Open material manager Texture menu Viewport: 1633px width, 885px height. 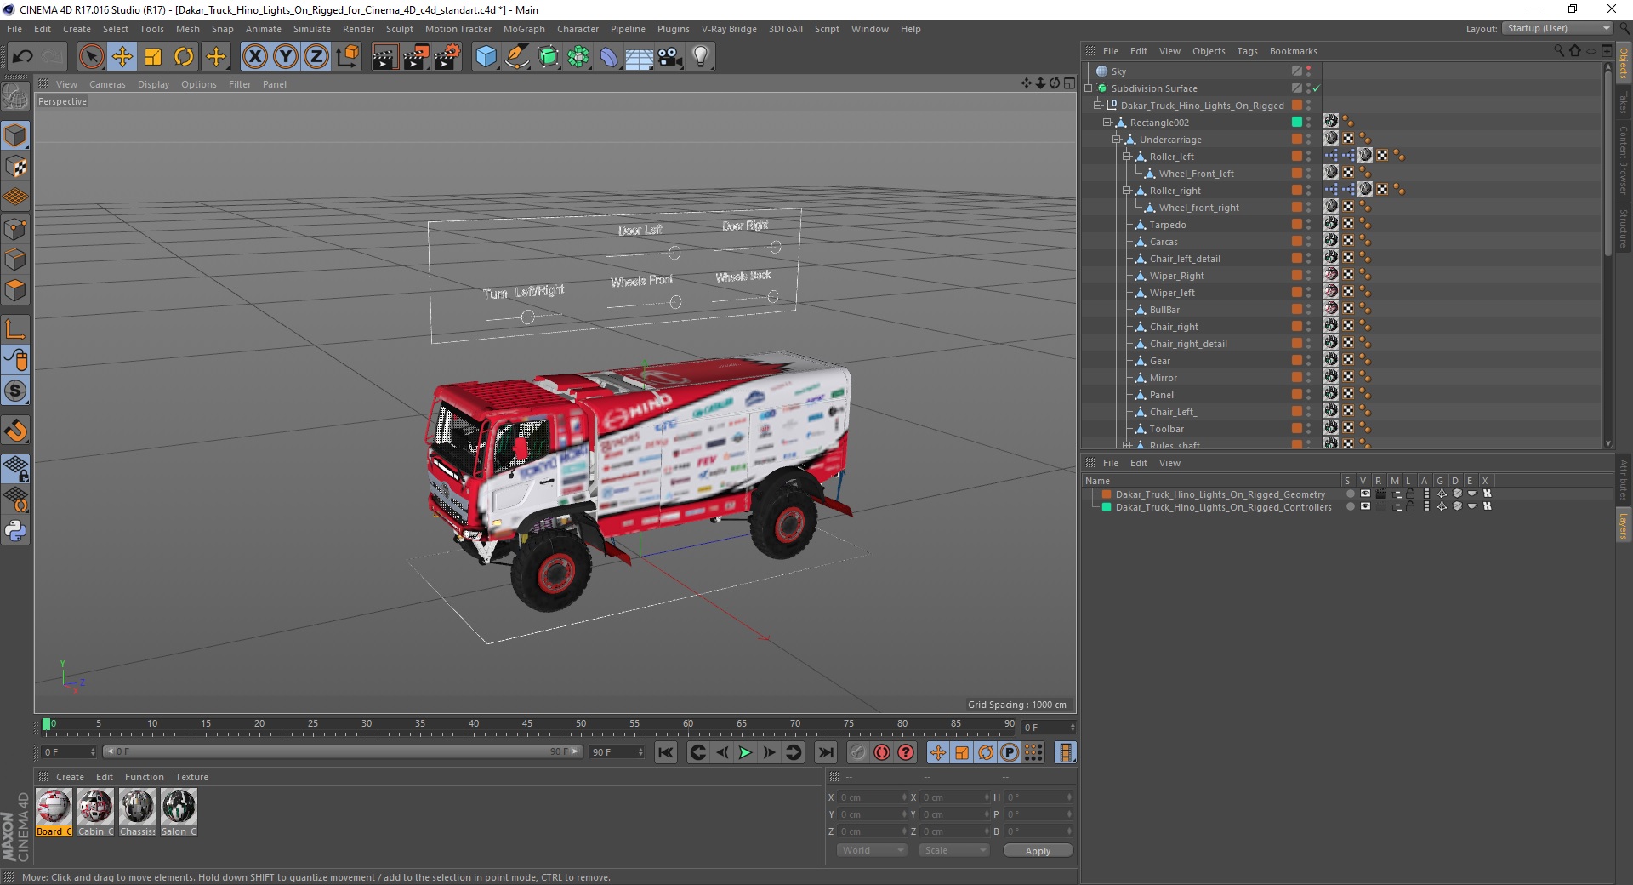click(191, 777)
